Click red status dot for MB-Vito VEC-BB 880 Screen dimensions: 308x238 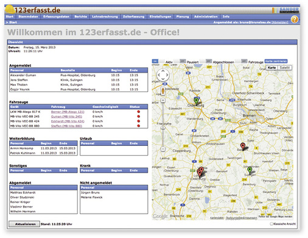click(139, 126)
